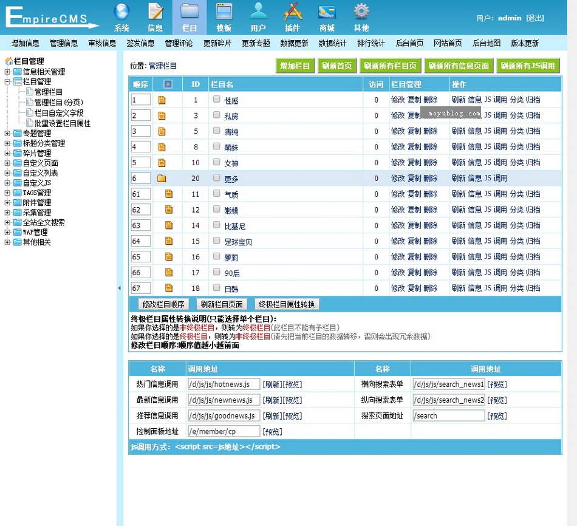Click the page icon for 气质 row
Image resolution: width=577 pixels, height=526 pixels.
tap(168, 194)
